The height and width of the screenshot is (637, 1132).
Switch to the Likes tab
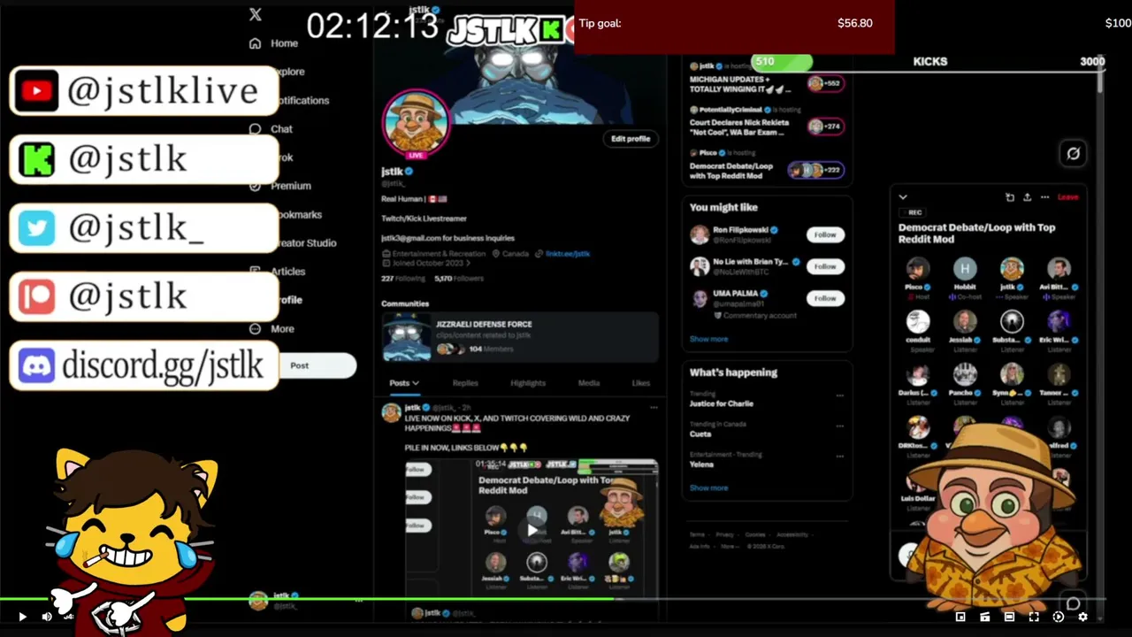641,383
